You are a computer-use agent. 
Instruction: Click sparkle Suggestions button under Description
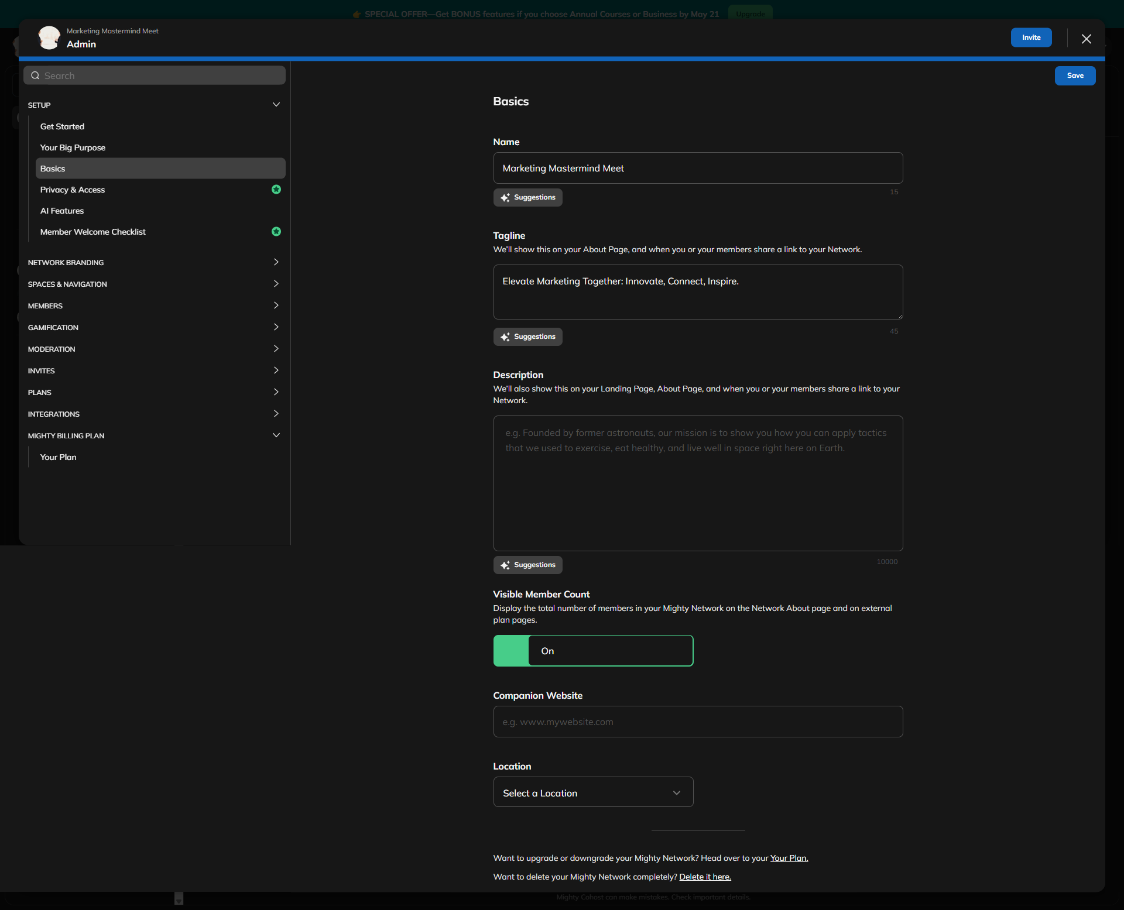[527, 565]
